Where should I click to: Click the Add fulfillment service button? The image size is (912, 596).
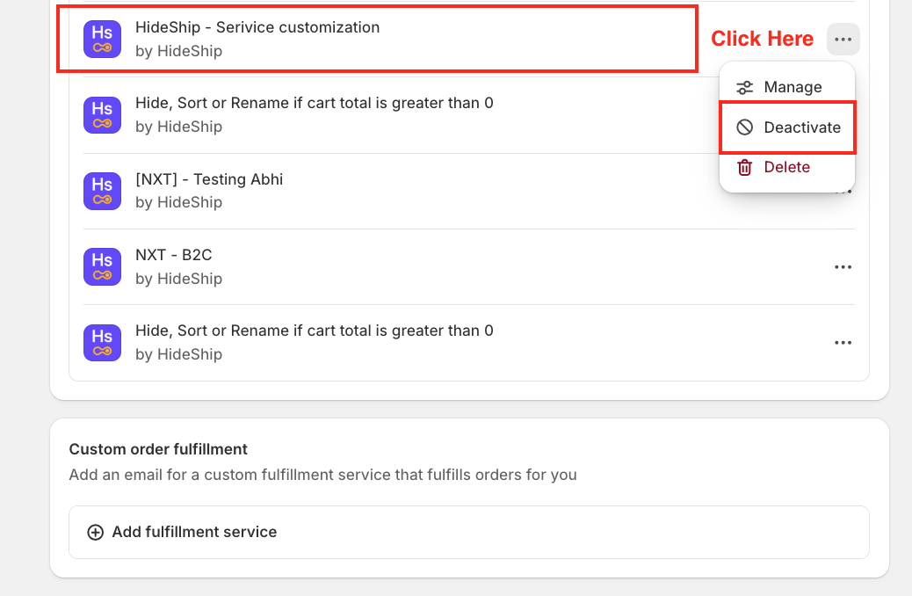194,532
